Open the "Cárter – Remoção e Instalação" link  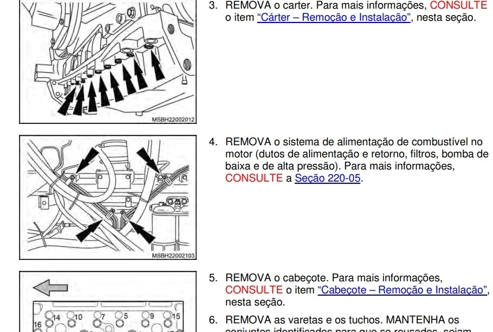333,17
